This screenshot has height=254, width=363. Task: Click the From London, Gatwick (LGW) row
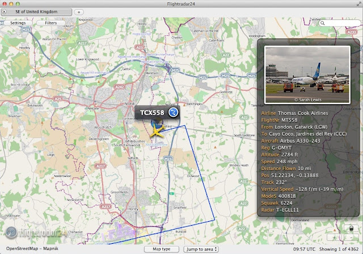tap(294, 127)
